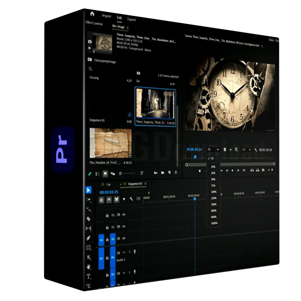Play the source monitor clip

(233, 171)
